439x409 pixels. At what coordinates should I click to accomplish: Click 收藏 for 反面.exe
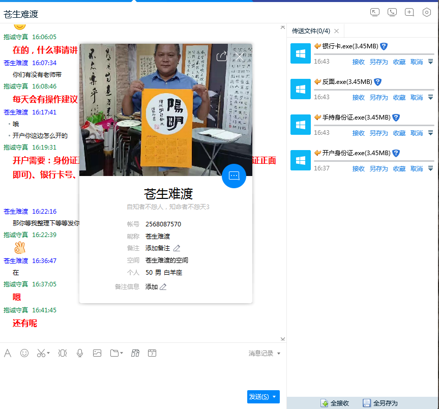(399, 98)
